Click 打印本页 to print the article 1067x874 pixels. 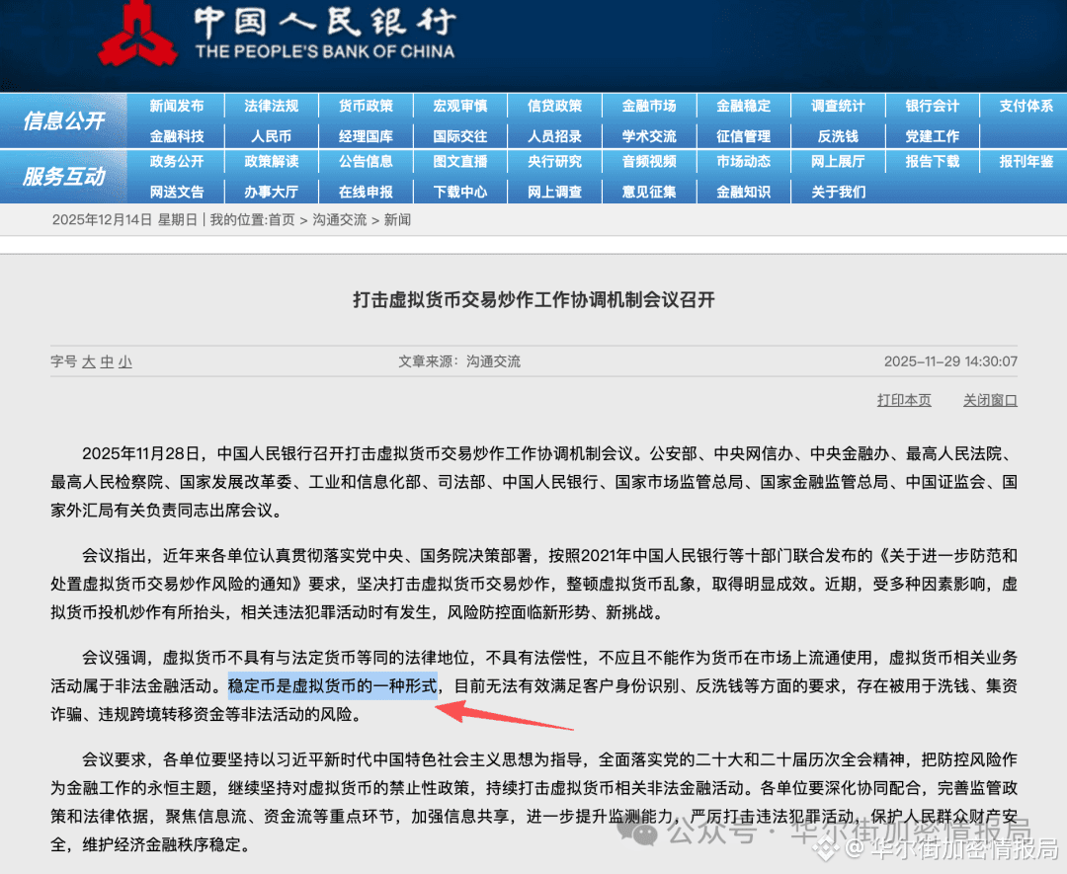(904, 400)
